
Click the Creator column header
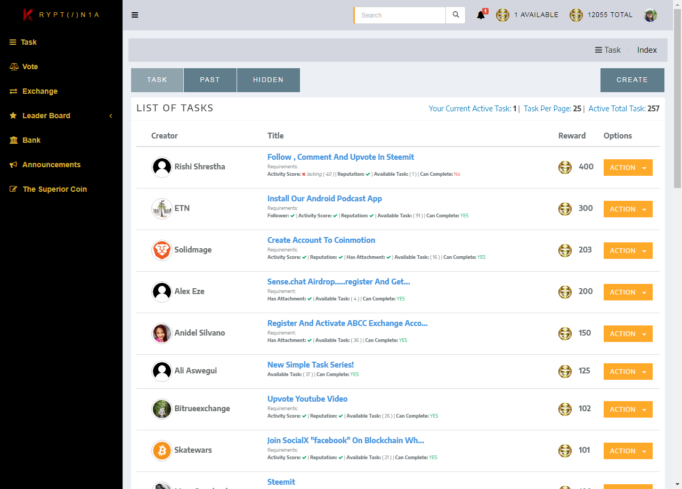point(165,136)
